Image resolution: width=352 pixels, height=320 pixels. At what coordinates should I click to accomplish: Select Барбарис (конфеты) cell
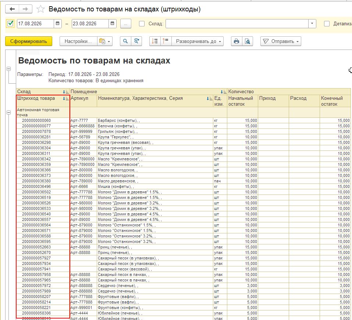(x=155, y=120)
